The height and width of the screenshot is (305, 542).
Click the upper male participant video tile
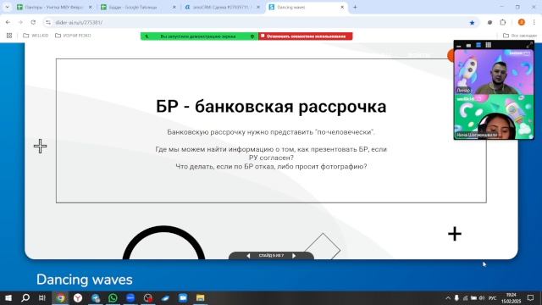(494, 71)
